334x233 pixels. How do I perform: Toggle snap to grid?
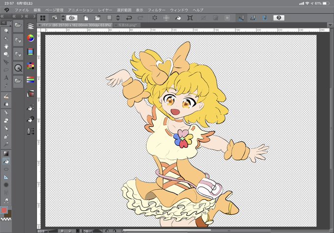pyautogui.click(x=265, y=18)
